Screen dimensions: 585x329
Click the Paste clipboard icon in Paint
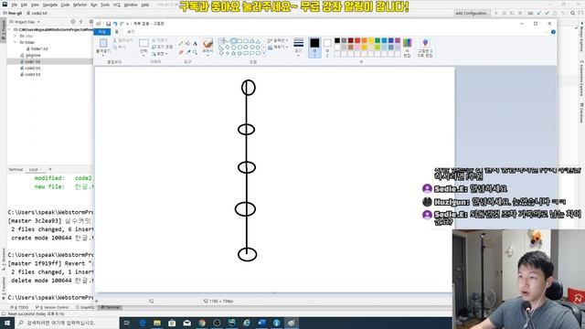[103, 43]
